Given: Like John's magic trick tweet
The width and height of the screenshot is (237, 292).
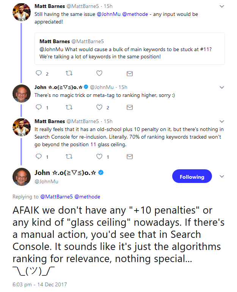Looking at the screenshot, I should [x=99, y=108].
